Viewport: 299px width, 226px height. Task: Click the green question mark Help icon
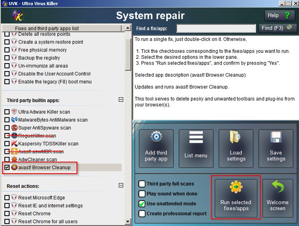[287, 15]
